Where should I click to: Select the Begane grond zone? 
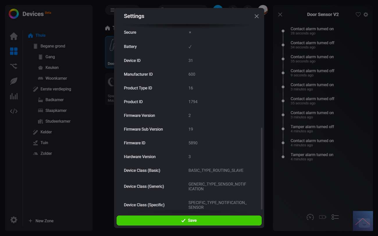click(x=53, y=46)
